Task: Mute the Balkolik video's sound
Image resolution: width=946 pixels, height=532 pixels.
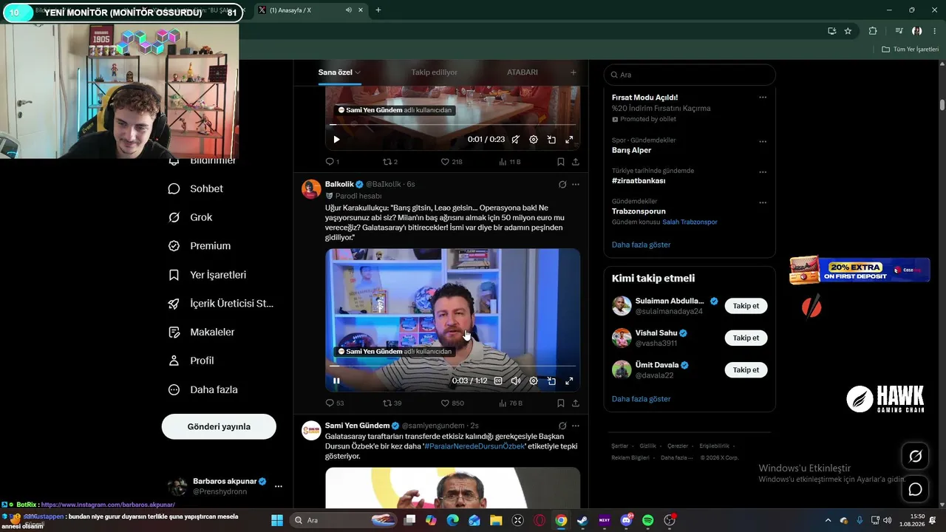Action: click(516, 381)
